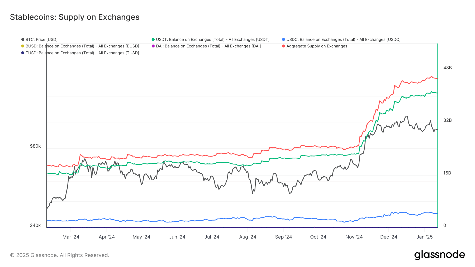Viewport: 475px width, 267px height.
Task: Click the 32B right axis value
Action: (x=448, y=120)
